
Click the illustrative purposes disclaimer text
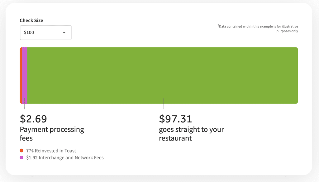[x=259, y=29]
